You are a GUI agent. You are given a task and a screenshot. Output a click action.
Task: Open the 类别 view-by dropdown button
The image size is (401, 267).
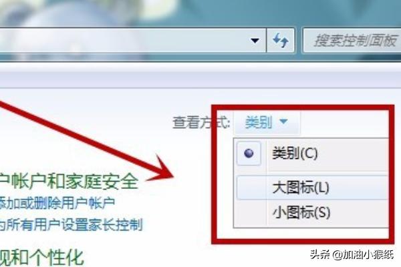tap(267, 122)
